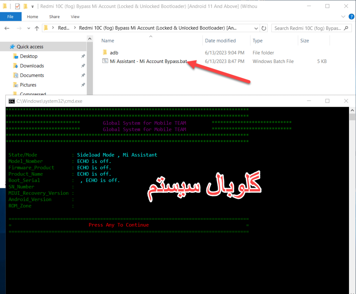Click the Properties quick access toolbar icon
Image resolution: width=356 pixels, height=294 pixels.
coord(17,6)
